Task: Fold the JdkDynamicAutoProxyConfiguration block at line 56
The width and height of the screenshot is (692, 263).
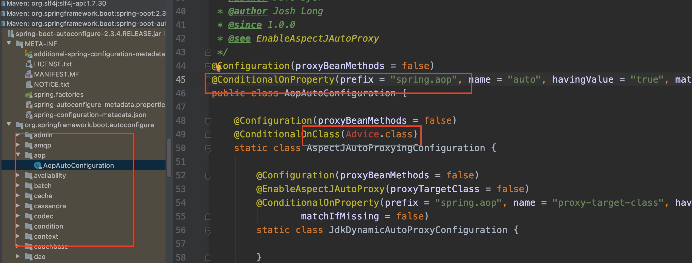Action: point(208,230)
